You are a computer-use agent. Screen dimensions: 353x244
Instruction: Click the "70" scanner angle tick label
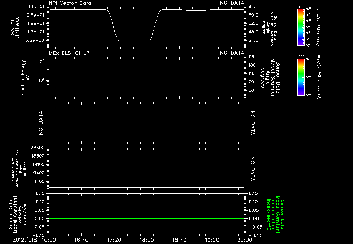pyautogui.click(x=251, y=82)
